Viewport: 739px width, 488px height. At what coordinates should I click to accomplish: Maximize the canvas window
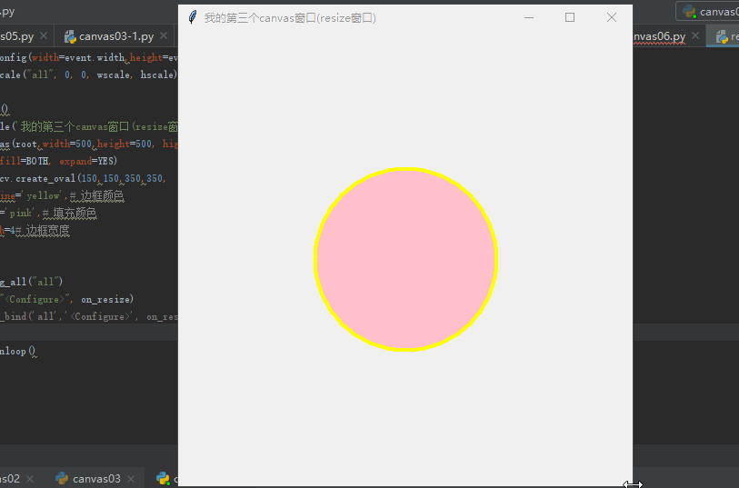[x=570, y=18]
